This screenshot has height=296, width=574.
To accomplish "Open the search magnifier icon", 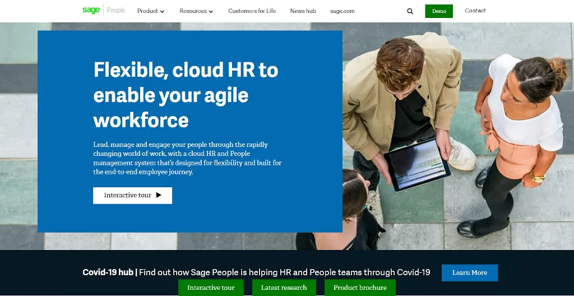I will click(410, 11).
